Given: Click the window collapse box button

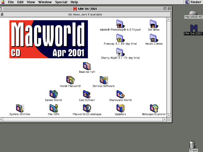Looking at the screenshot, I should click(x=169, y=9).
